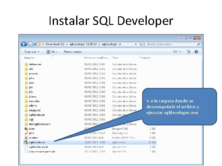
Task: Select the javavm folder icon
Action: pos(26,73)
